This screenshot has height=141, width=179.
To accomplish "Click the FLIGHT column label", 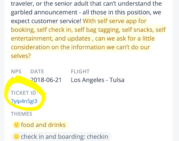I will (x=80, y=71).
